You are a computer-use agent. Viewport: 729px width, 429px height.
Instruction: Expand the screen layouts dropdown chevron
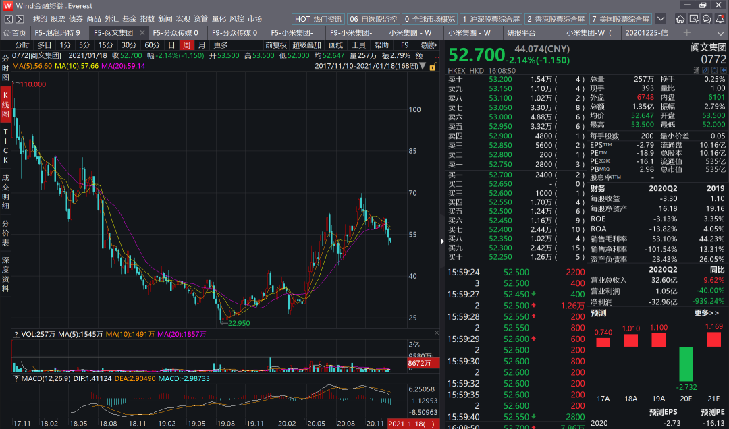(661, 19)
